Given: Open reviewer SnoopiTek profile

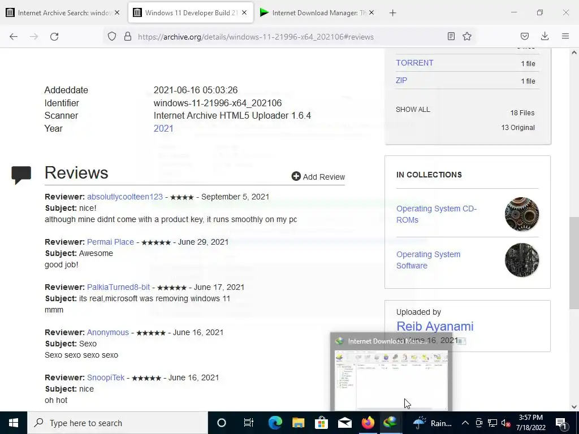Looking at the screenshot, I should coord(106,377).
